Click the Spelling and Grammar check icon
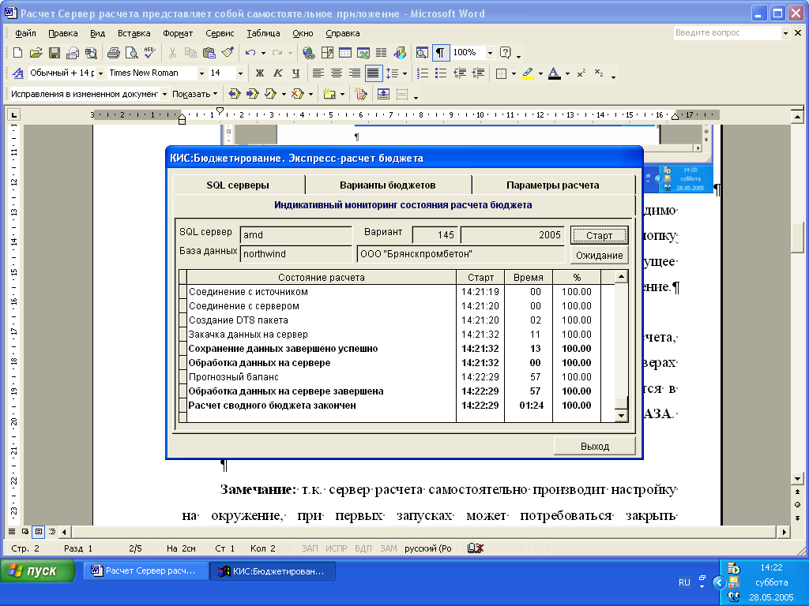Image resolution: width=809 pixels, height=606 pixels. tap(149, 53)
